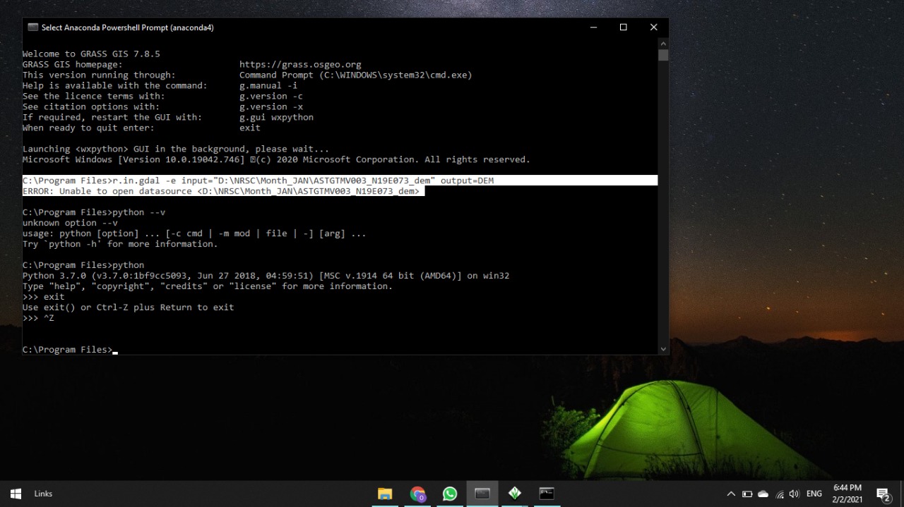Image resolution: width=904 pixels, height=507 pixels.
Task: Open the Command Prompt taskbar icon
Action: 547,494
